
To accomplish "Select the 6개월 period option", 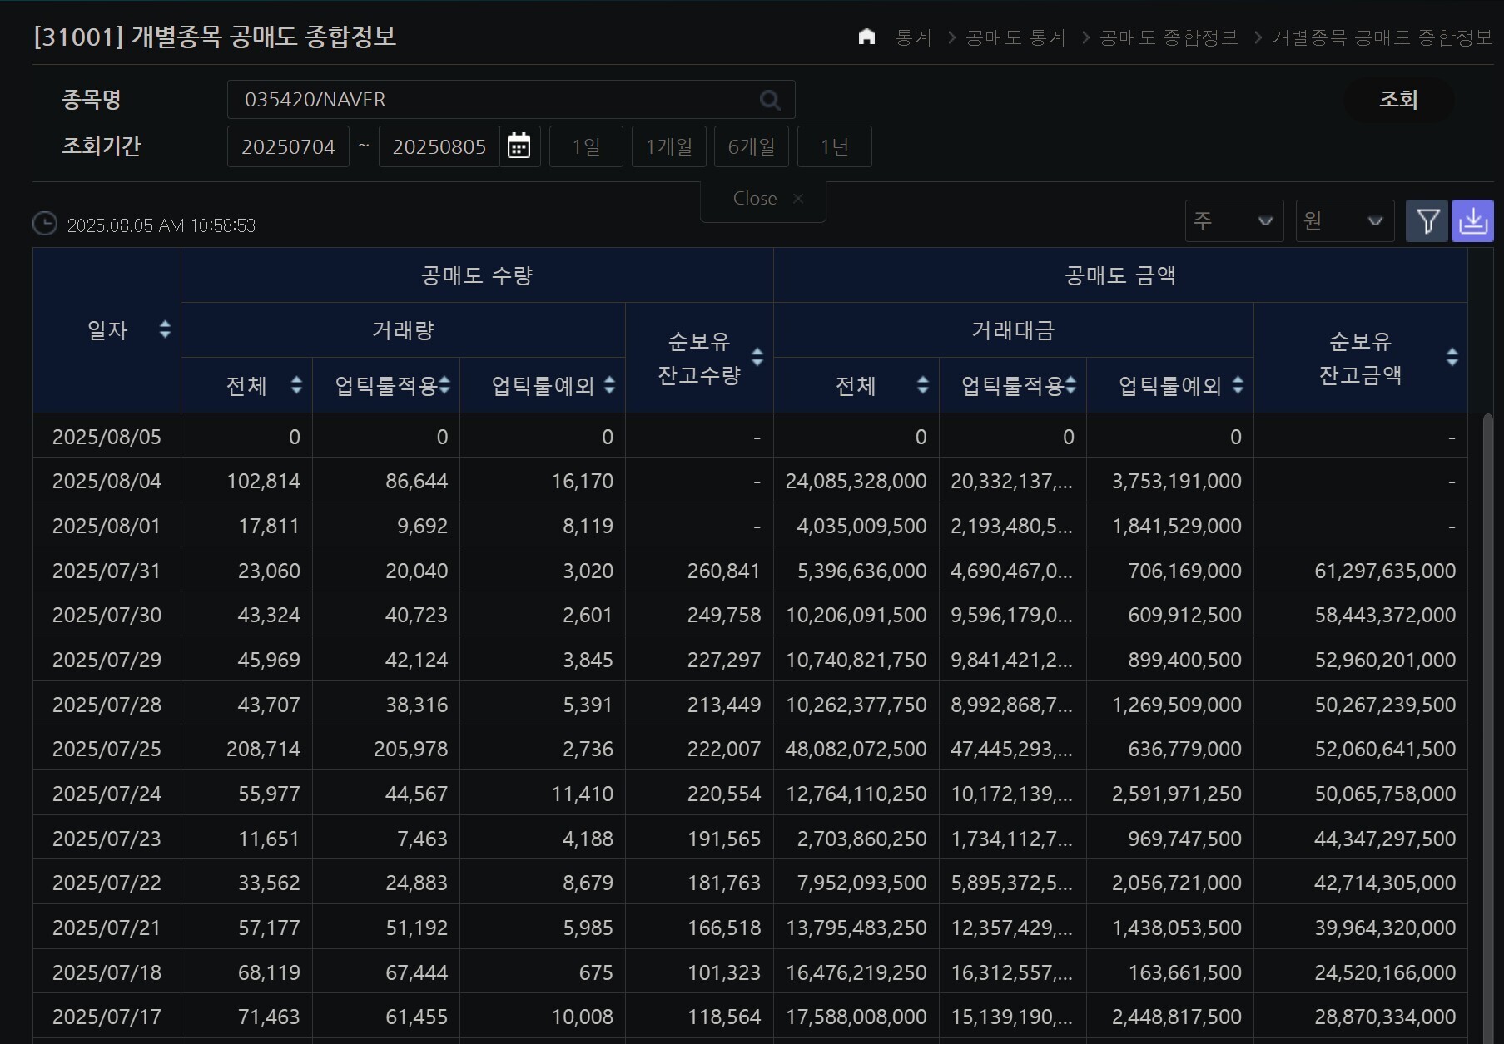I will tap(751, 147).
